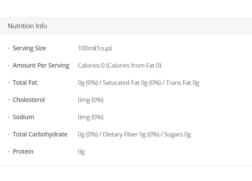
Task: Click the Nutrition Info section header
Action: pos(27,26)
